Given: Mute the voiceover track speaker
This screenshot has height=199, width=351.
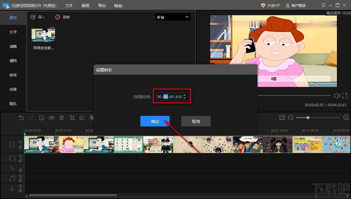Looking at the screenshot, I should [x=20, y=186].
